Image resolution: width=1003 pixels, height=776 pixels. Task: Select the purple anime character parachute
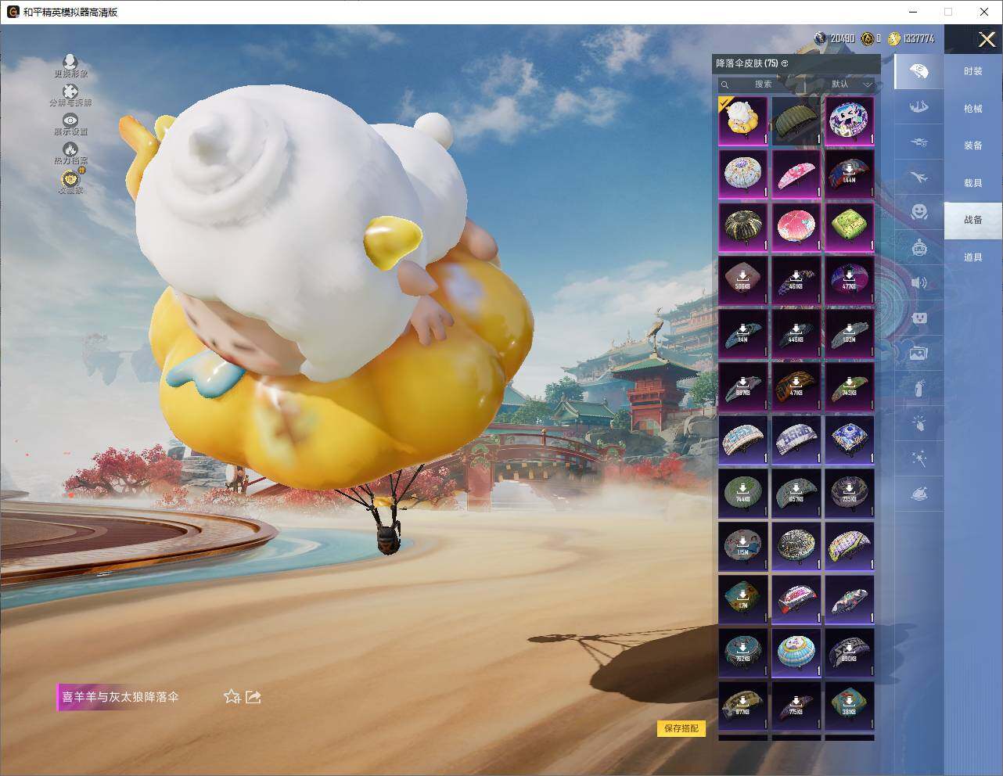850,121
